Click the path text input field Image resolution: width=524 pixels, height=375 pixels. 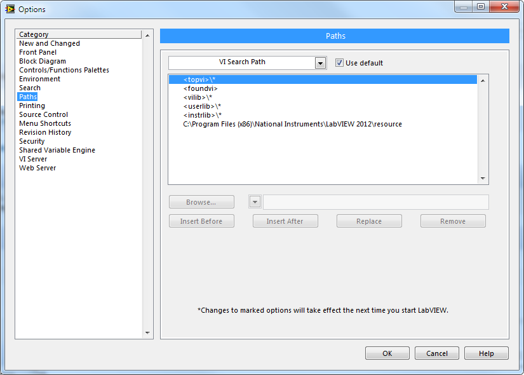coord(376,202)
